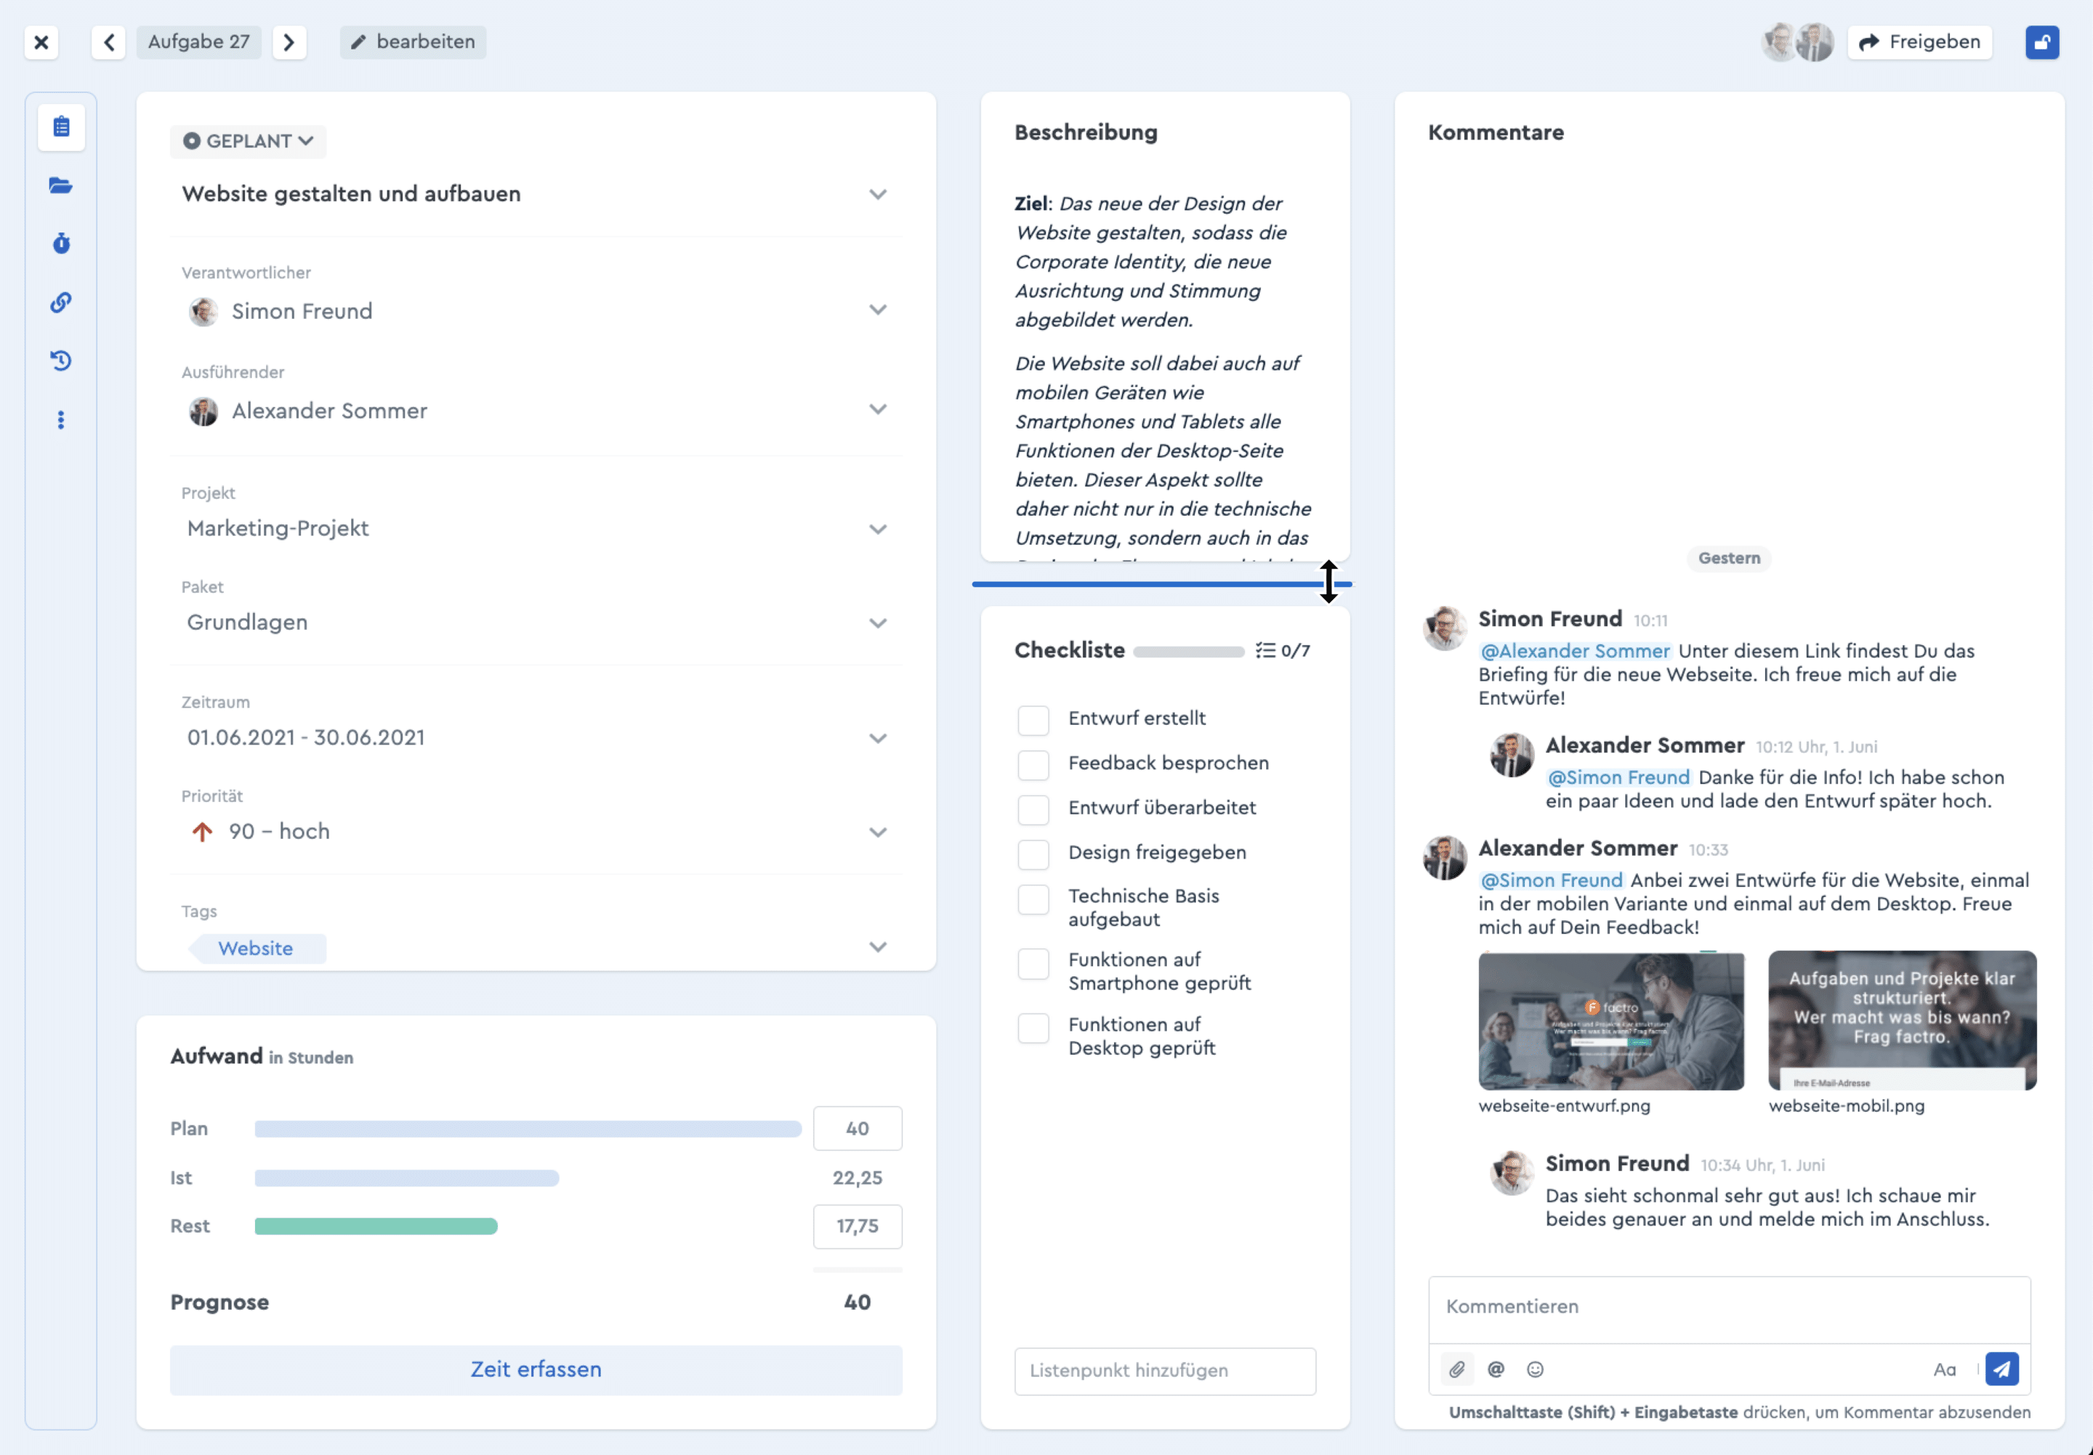This screenshot has width=2093, height=1455.
Task: Click the Listenpunkt hinzufügen input field
Action: 1164,1370
